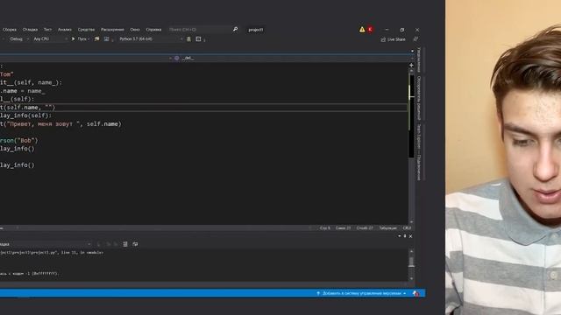
Task: Toggle word wrap in output panel
Action: (135, 244)
